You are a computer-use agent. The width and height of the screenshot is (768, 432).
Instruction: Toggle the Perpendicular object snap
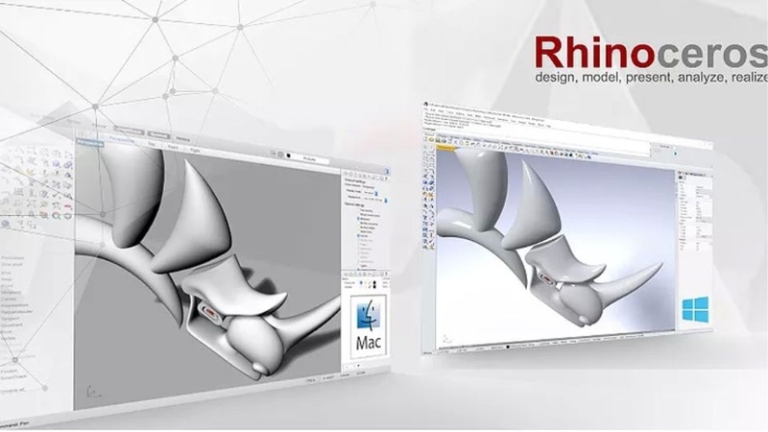click(x=17, y=311)
